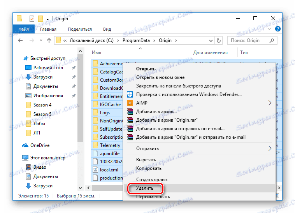
Task: Choose Открыть в новом окне
Action: pos(199,77)
